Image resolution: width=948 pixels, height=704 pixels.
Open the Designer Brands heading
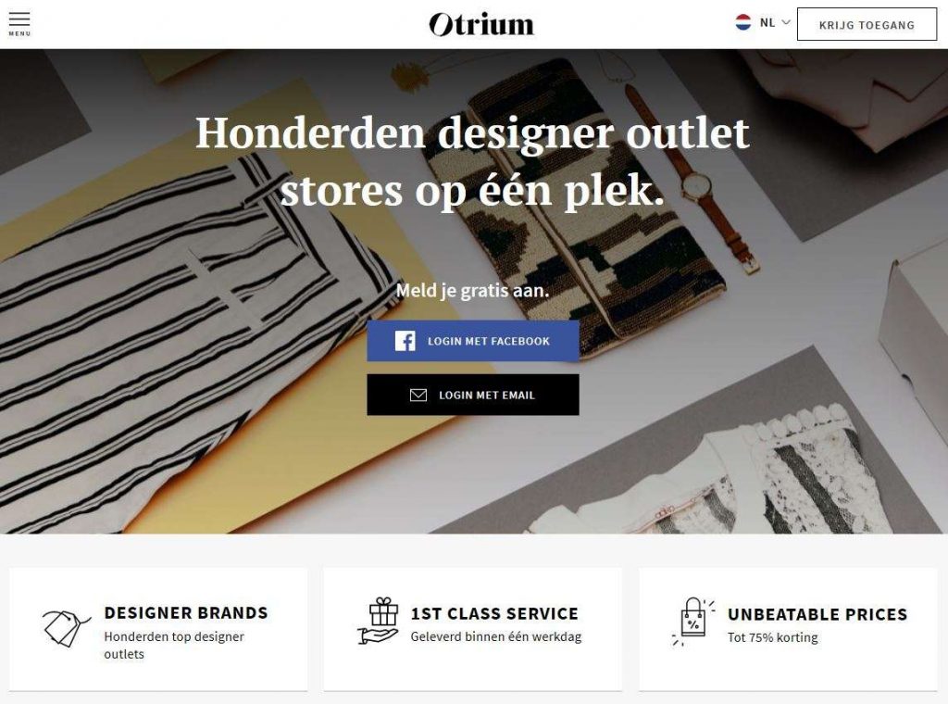[185, 613]
